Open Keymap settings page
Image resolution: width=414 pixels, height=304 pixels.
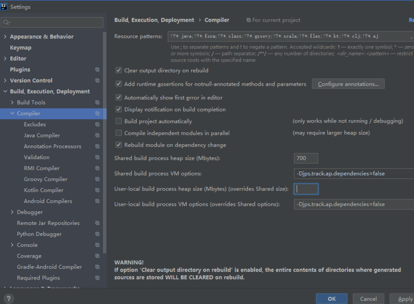pos(20,48)
